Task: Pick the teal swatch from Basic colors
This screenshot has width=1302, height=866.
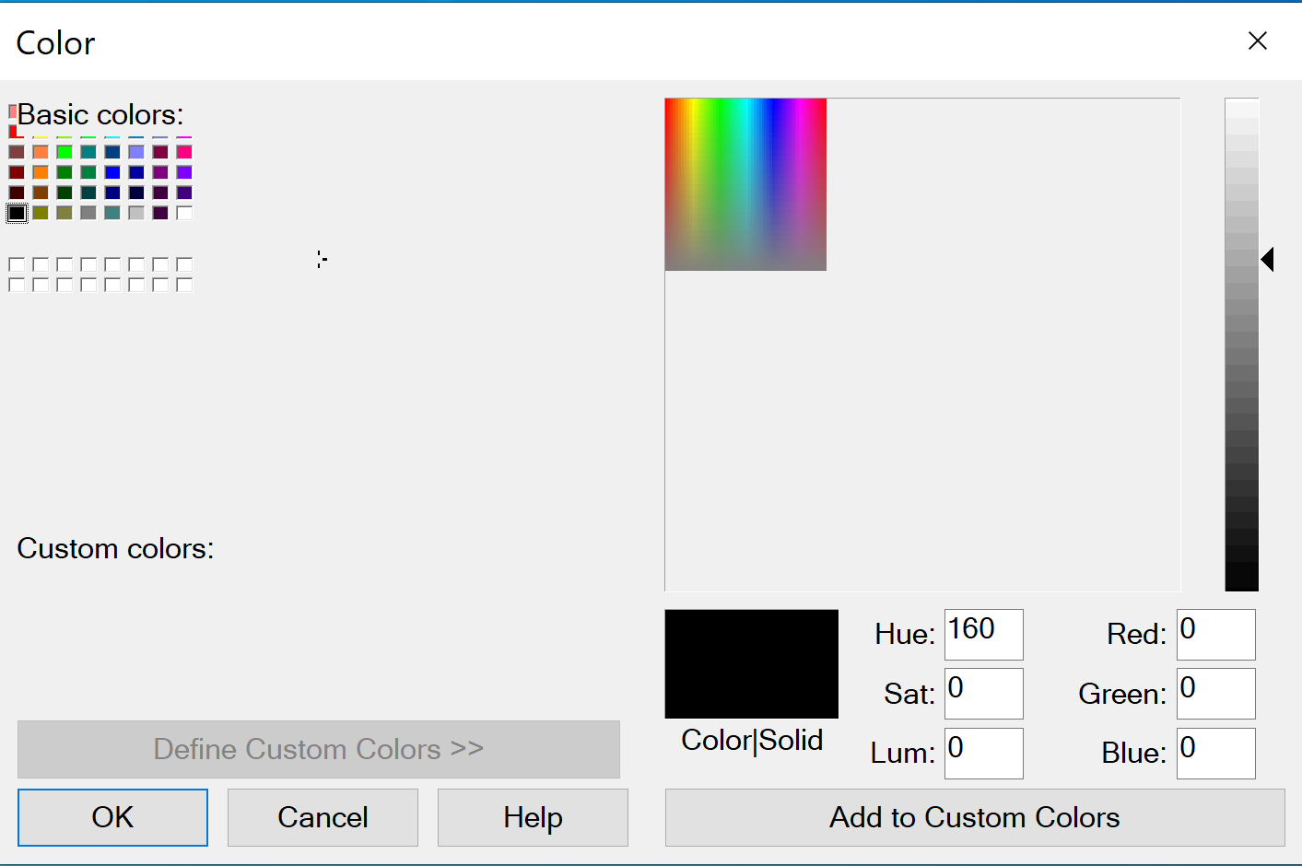Action: (x=88, y=152)
